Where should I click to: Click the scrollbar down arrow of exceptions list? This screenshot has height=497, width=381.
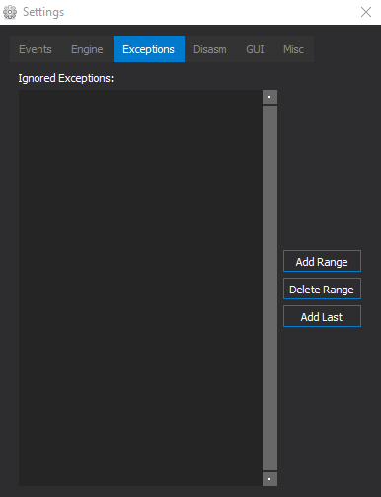point(269,479)
